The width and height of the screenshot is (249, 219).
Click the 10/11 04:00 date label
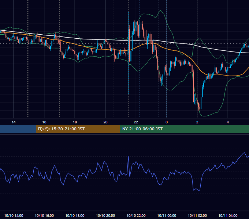(228, 215)
